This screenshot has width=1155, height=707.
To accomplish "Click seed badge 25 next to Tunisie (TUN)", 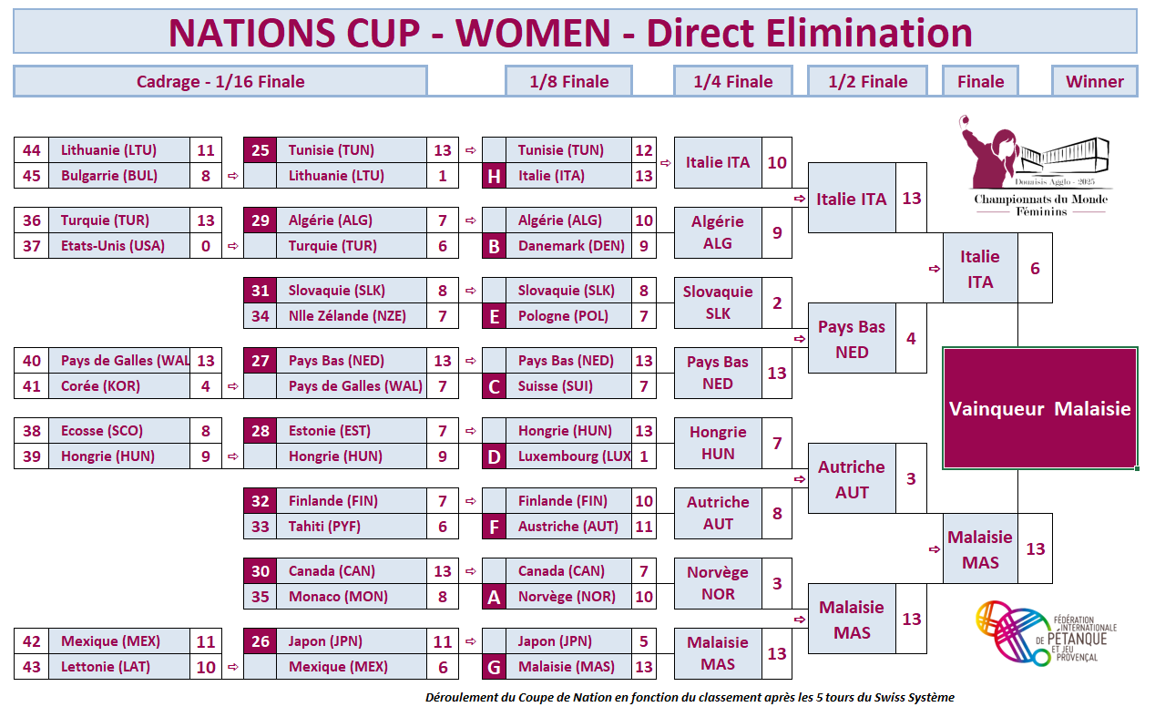I will 261,150.
